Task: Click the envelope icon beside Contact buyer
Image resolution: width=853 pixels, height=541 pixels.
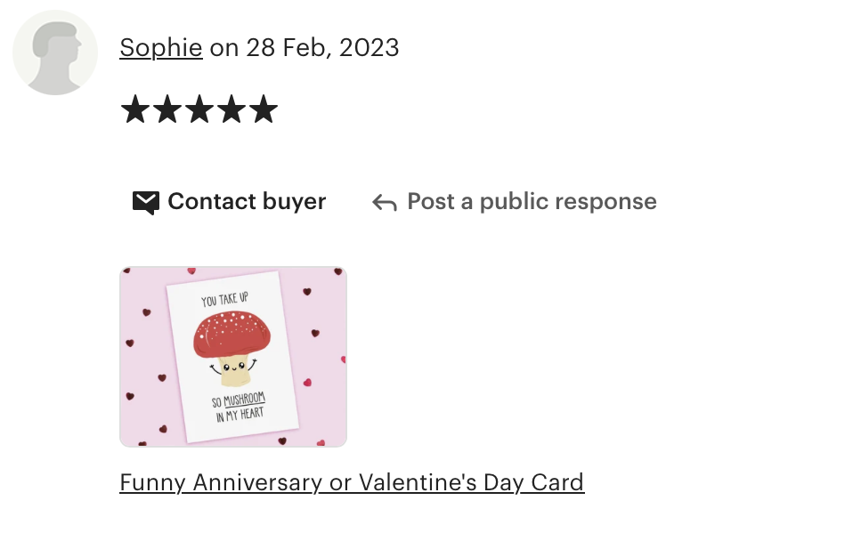Action: point(146,202)
